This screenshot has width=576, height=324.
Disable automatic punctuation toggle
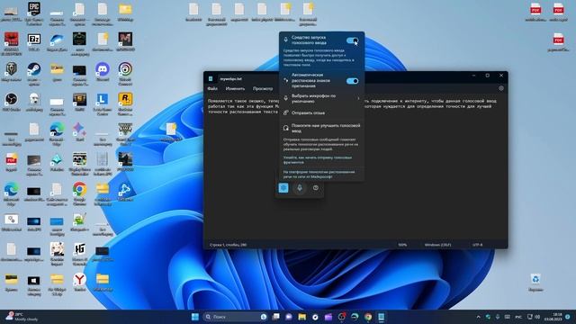352,81
